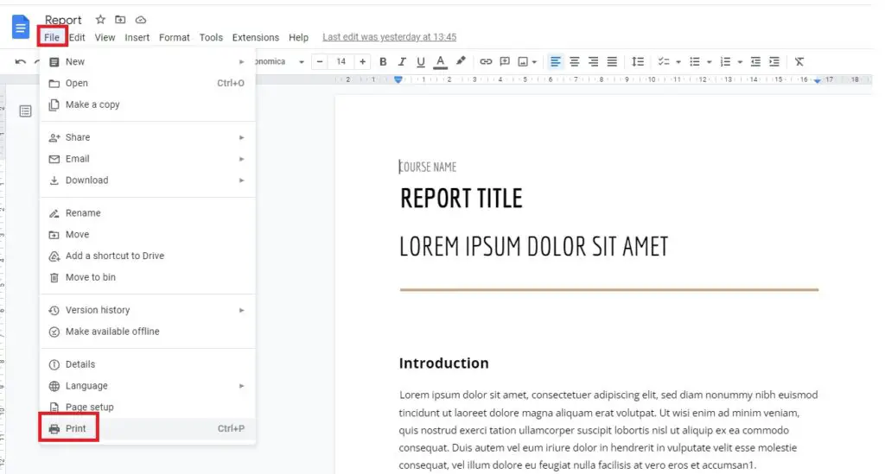
Task: Choose Rename in the File menu
Action: point(147,212)
